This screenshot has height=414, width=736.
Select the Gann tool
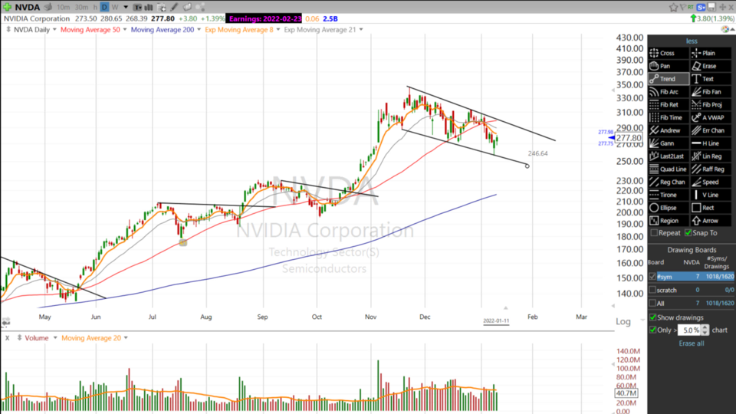point(669,143)
